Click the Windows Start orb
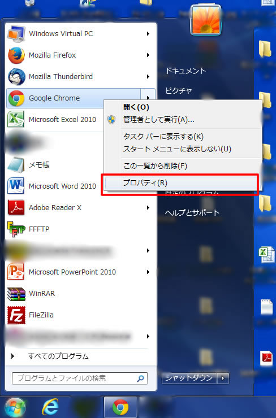This screenshot has width=276, height=418. [x=15, y=407]
